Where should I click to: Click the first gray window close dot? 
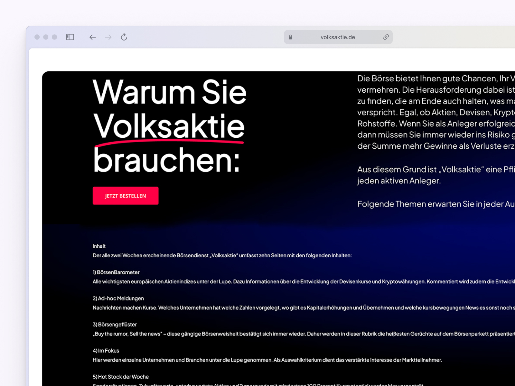pyautogui.click(x=37, y=37)
